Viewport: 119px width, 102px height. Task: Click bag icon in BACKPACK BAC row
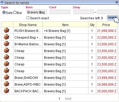coord(6,91)
